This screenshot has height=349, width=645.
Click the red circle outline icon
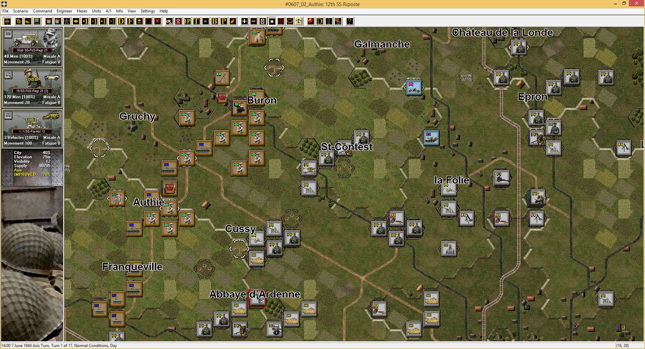[148, 21]
